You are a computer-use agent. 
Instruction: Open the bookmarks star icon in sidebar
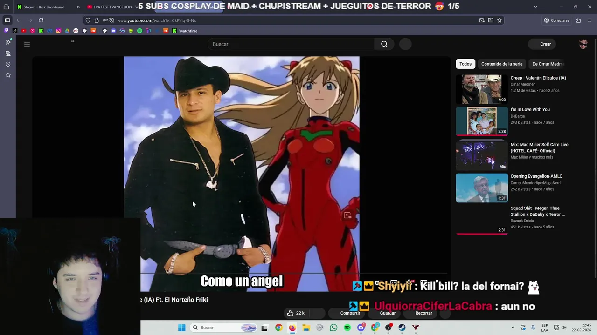(8, 75)
